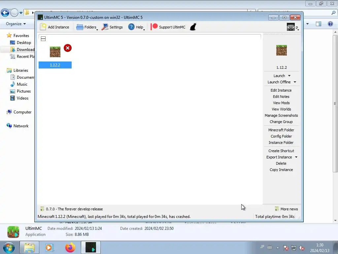Image resolution: width=338 pixels, height=254 pixels.
Task: Collapse the instance group toggle
Action: (43, 39)
